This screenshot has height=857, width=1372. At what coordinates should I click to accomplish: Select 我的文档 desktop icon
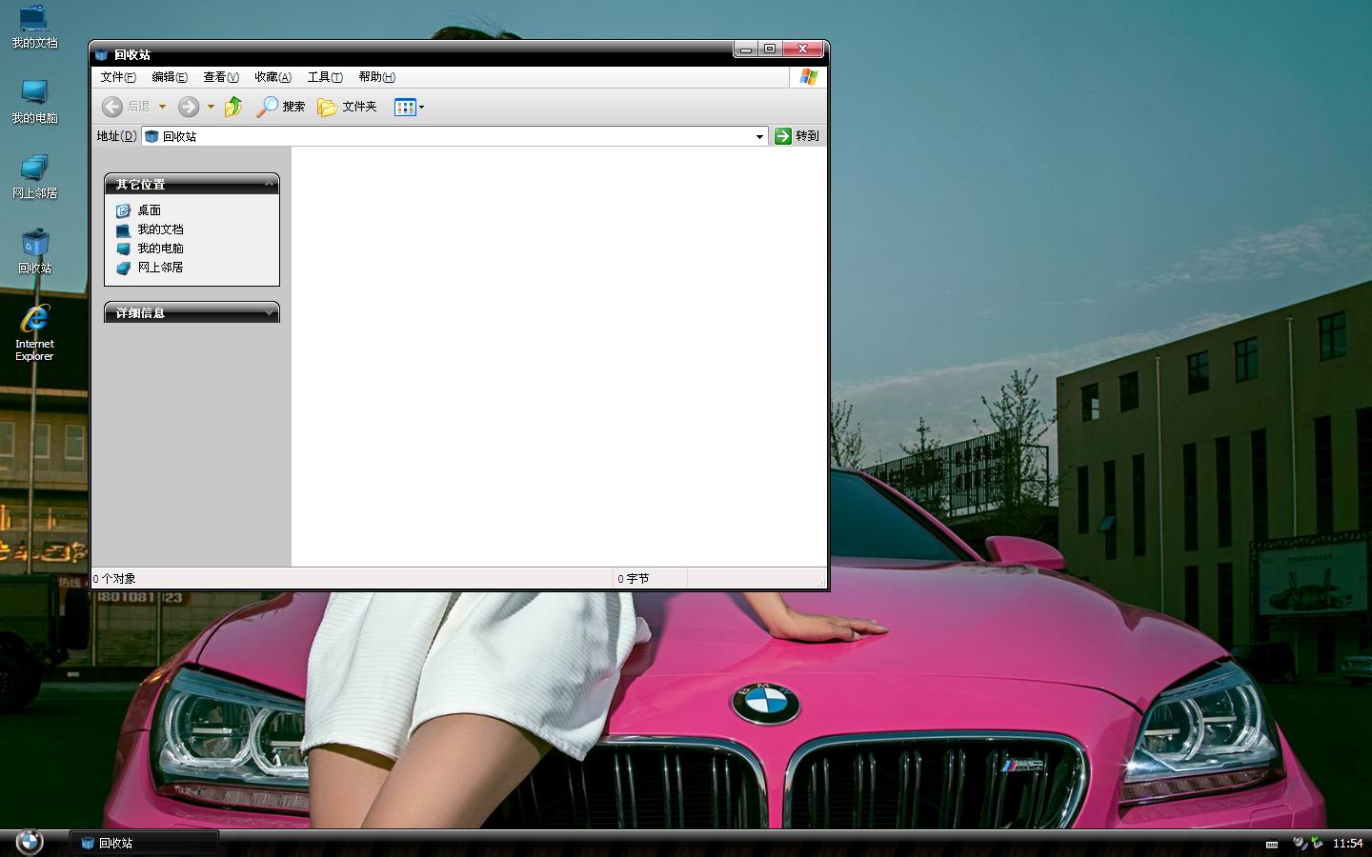click(34, 27)
